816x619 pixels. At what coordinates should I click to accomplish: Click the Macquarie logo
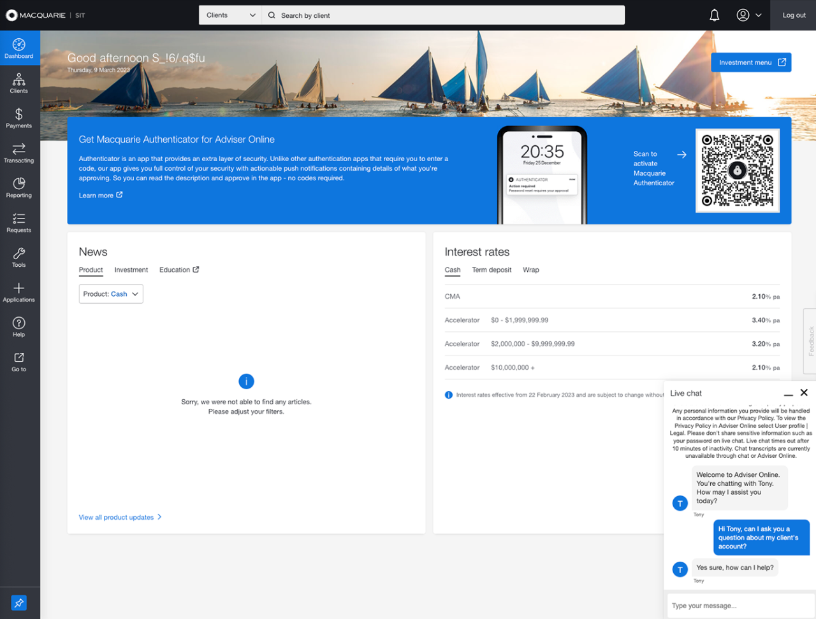35,15
